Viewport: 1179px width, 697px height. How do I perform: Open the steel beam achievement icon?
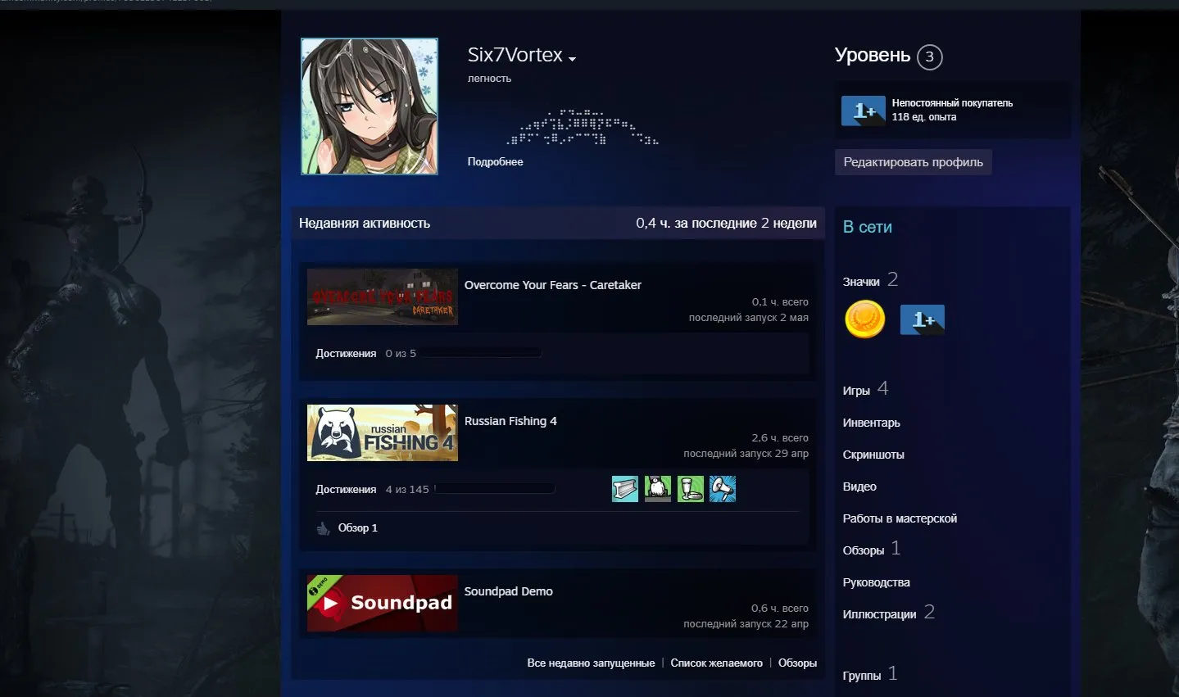point(625,489)
